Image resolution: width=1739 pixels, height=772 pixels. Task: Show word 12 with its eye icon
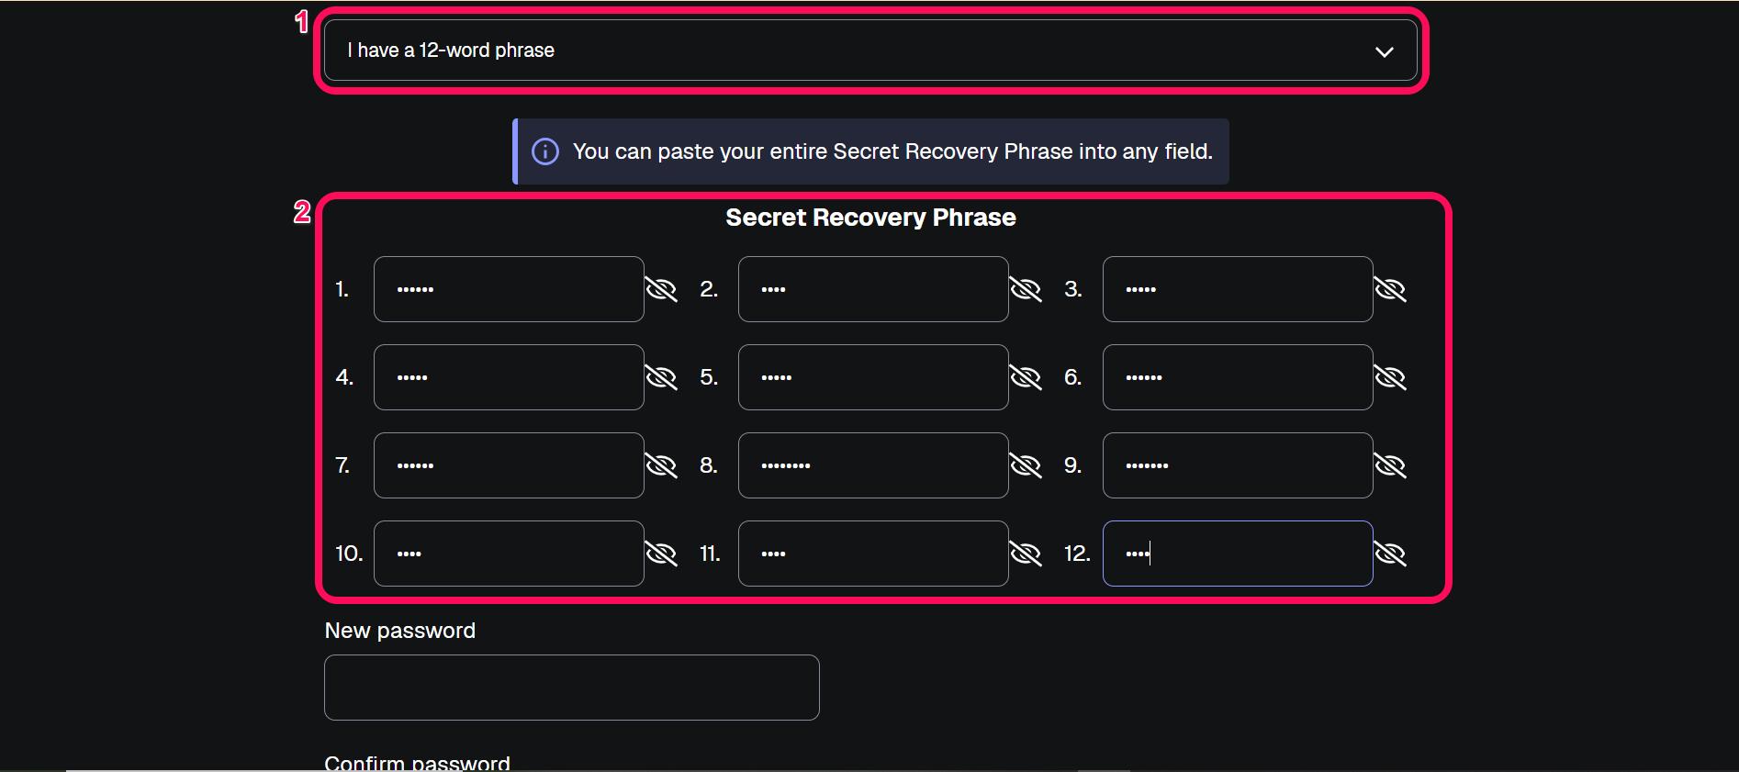1390,554
